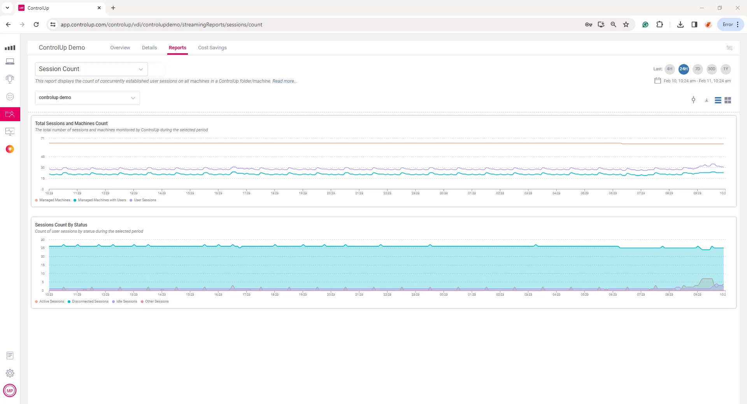Select the 1Y time range
This screenshot has width=747, height=404.
(x=726, y=69)
